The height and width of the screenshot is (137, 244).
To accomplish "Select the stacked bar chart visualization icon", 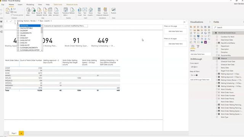I will pos(191,27).
